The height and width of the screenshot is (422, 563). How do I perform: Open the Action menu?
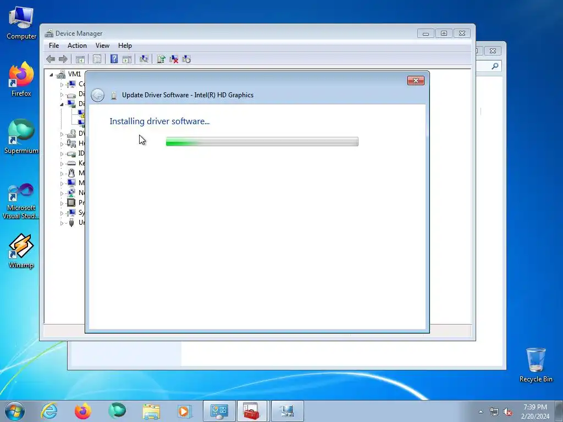77,46
